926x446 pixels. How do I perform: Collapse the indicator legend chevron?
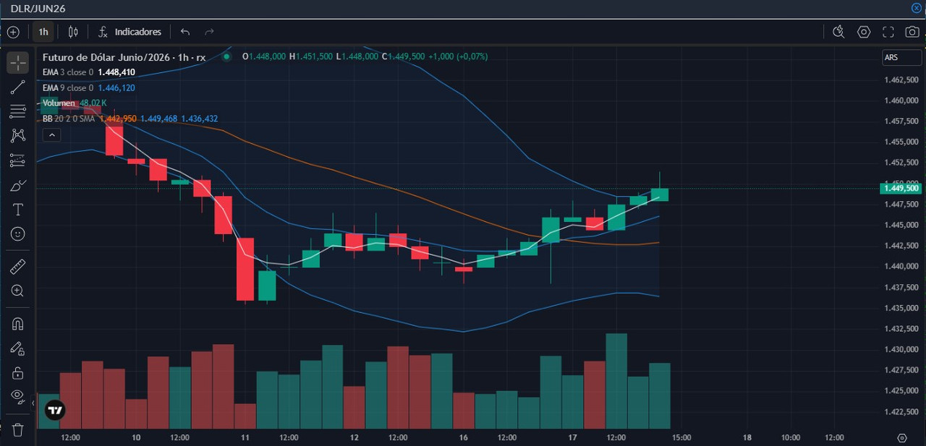(x=51, y=134)
